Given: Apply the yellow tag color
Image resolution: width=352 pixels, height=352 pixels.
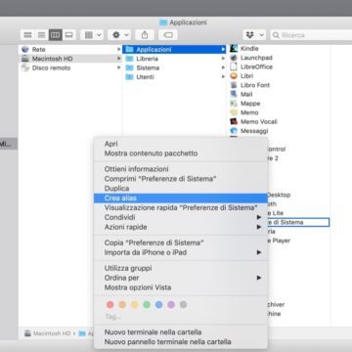Looking at the screenshot, I should point(135,305).
